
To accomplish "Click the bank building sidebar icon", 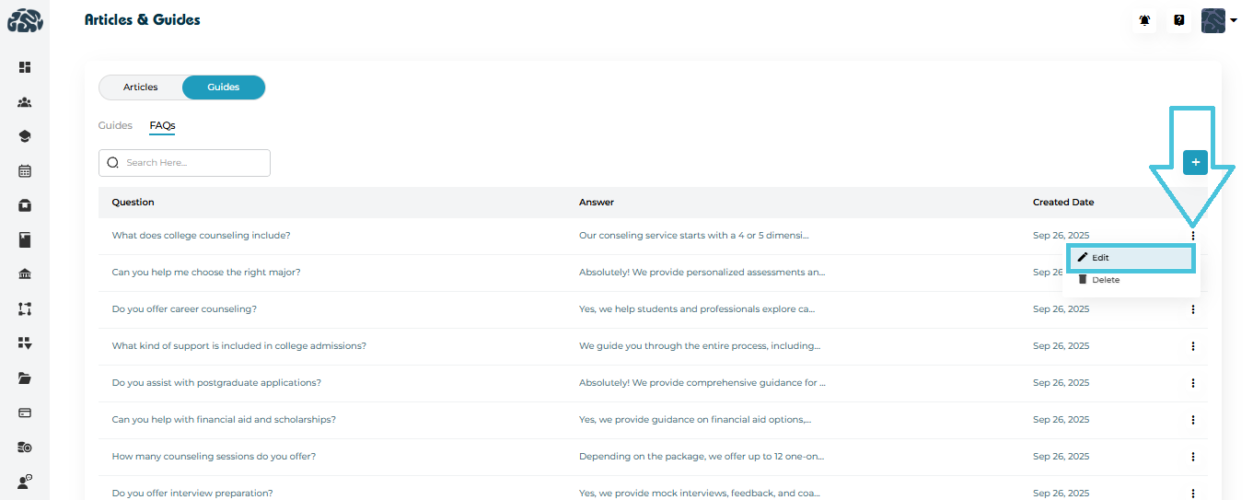I will (25, 274).
